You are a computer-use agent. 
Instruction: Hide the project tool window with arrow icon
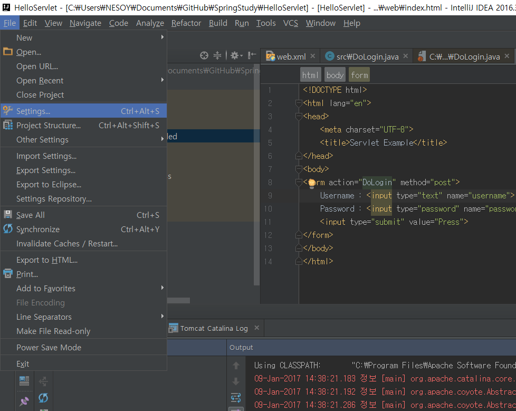[x=252, y=55]
